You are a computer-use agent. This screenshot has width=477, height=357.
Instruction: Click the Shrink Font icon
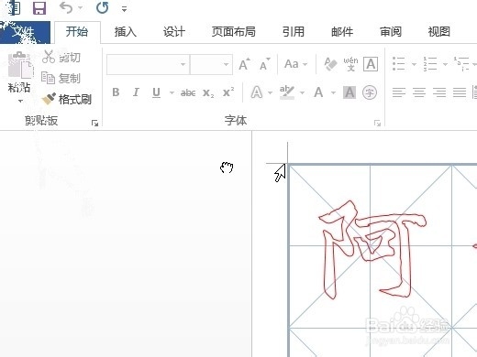(265, 64)
